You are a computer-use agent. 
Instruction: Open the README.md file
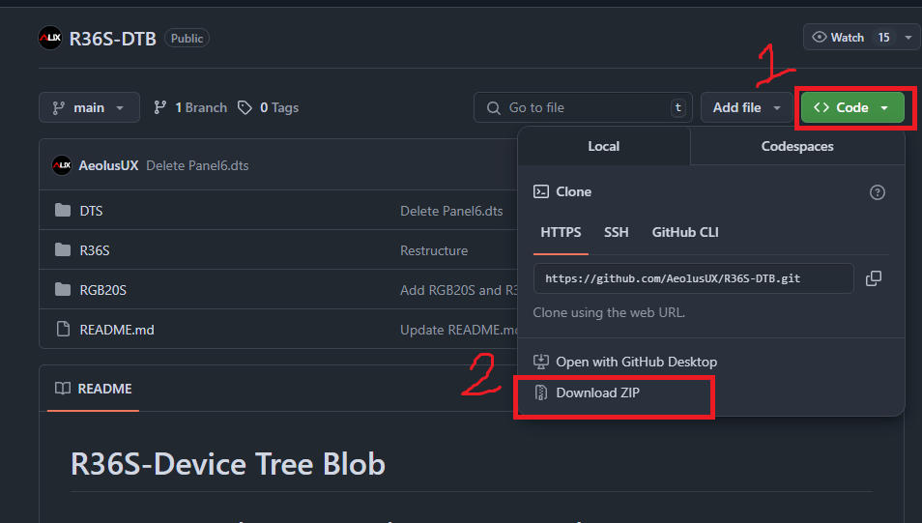click(117, 330)
